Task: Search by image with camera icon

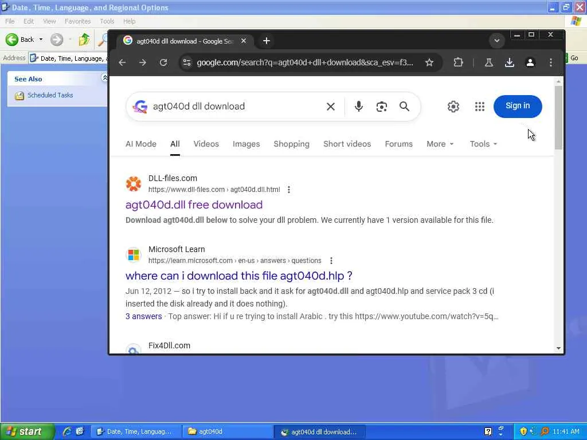Action: pos(381,107)
